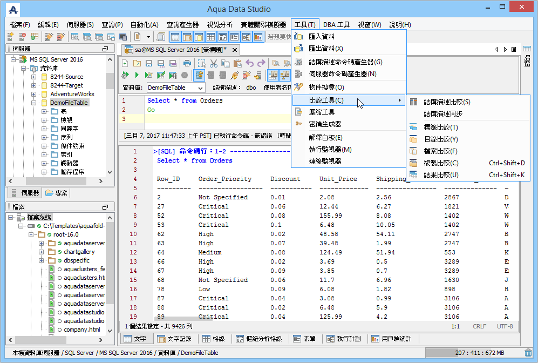Click the Open file folder icon
The image size is (538, 363).
pyautogui.click(x=137, y=63)
